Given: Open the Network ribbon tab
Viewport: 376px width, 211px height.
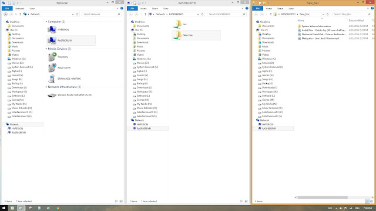Looking at the screenshot, I should tap(19, 8).
